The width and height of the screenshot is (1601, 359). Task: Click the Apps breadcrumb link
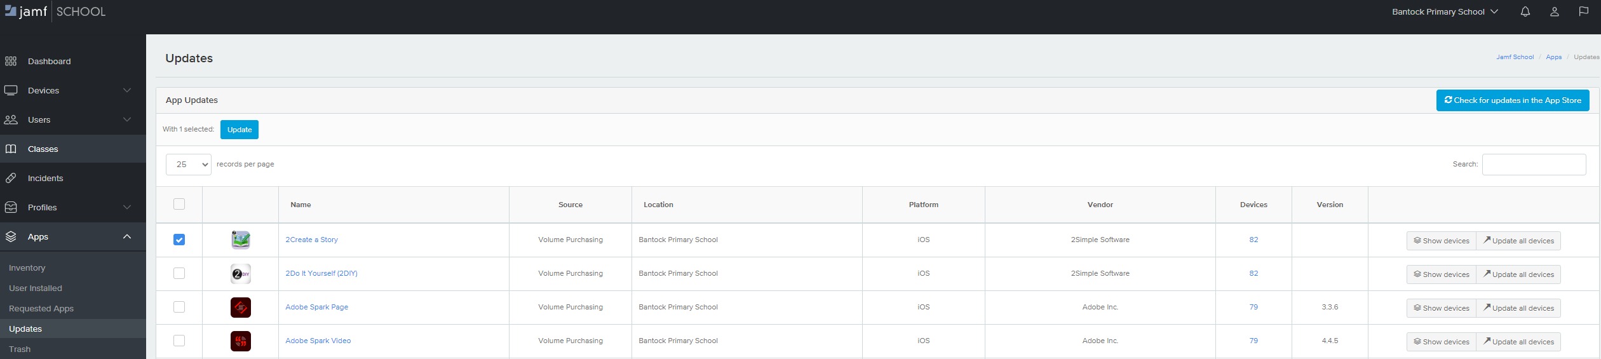(1554, 57)
